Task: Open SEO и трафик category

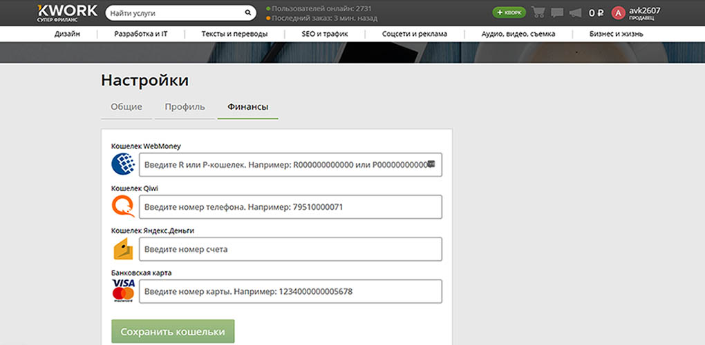Action: (325, 34)
